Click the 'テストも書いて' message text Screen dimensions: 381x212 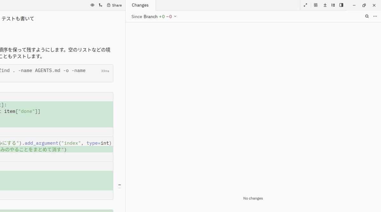[x=18, y=19]
